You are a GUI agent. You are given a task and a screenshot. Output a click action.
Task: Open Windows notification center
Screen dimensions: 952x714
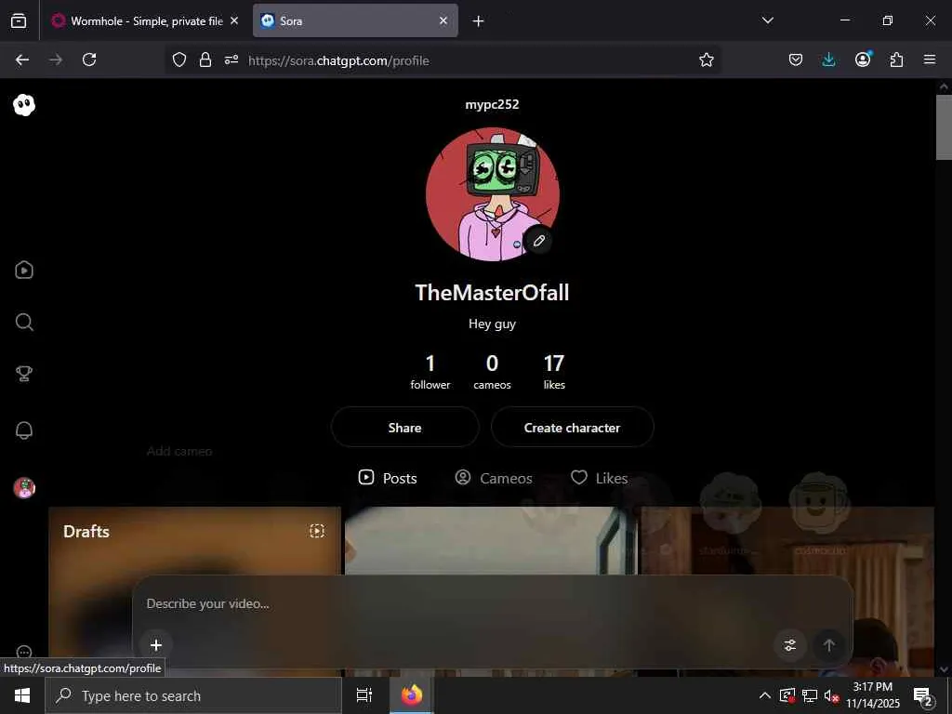point(923,696)
